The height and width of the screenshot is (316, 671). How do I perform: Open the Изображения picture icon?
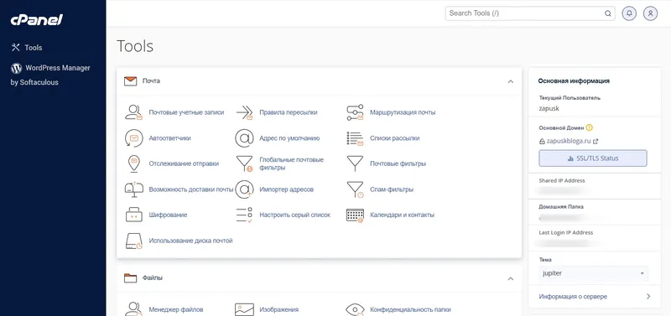pos(244,309)
